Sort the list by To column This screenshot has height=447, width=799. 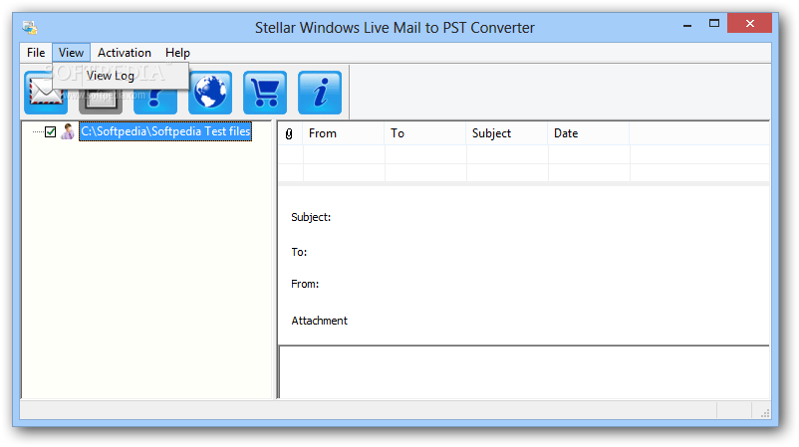425,133
